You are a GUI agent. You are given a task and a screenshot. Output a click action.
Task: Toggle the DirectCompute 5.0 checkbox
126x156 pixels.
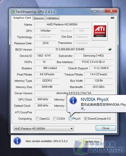click(85, 118)
